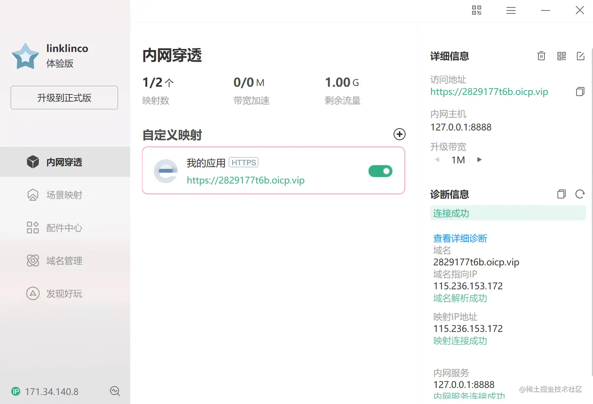The image size is (593, 404).
Task: Close the application window
Action: click(x=580, y=10)
